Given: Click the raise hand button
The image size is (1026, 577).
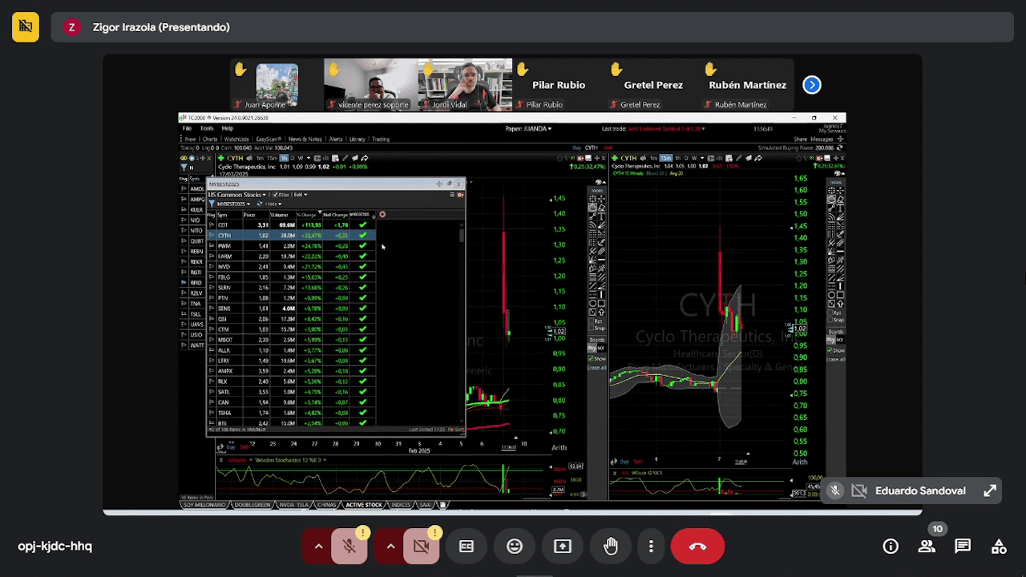Looking at the screenshot, I should [x=611, y=547].
